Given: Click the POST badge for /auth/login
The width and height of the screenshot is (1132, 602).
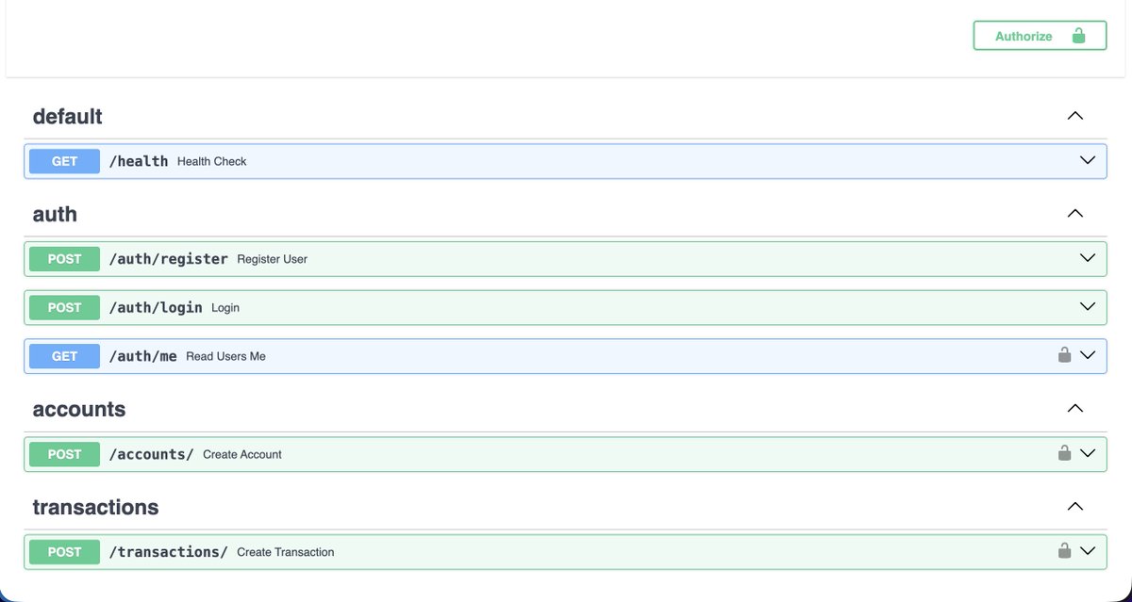Looking at the screenshot, I should point(64,308).
